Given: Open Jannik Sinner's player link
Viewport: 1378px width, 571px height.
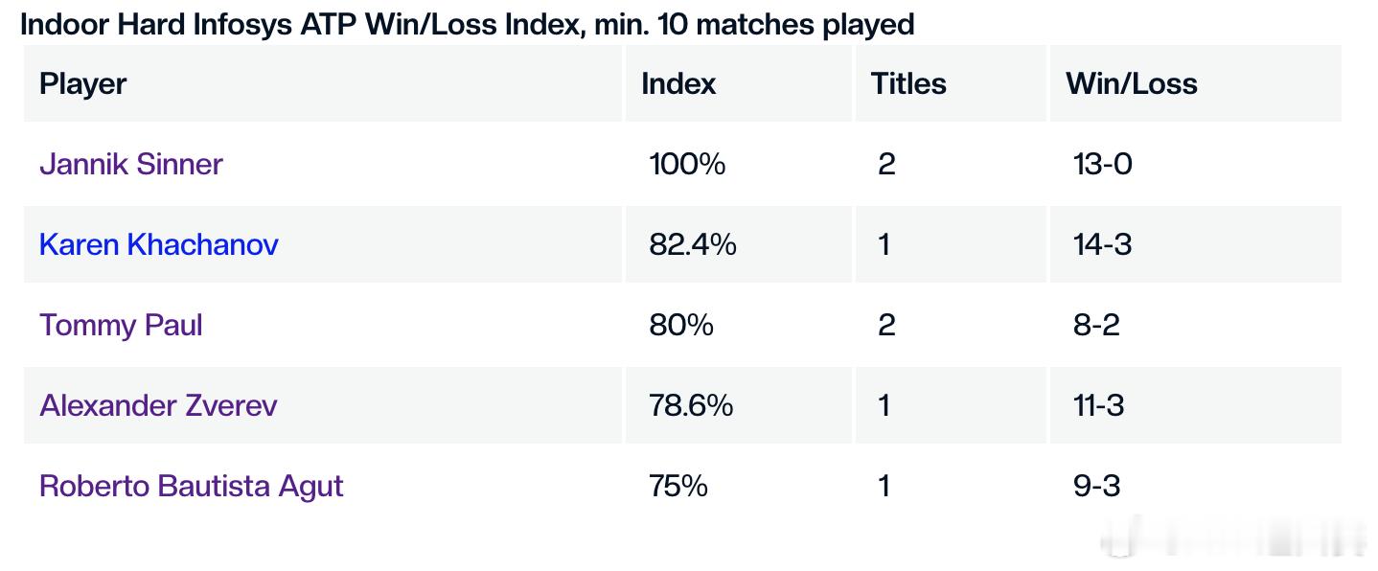Looking at the screenshot, I should pos(130,164).
